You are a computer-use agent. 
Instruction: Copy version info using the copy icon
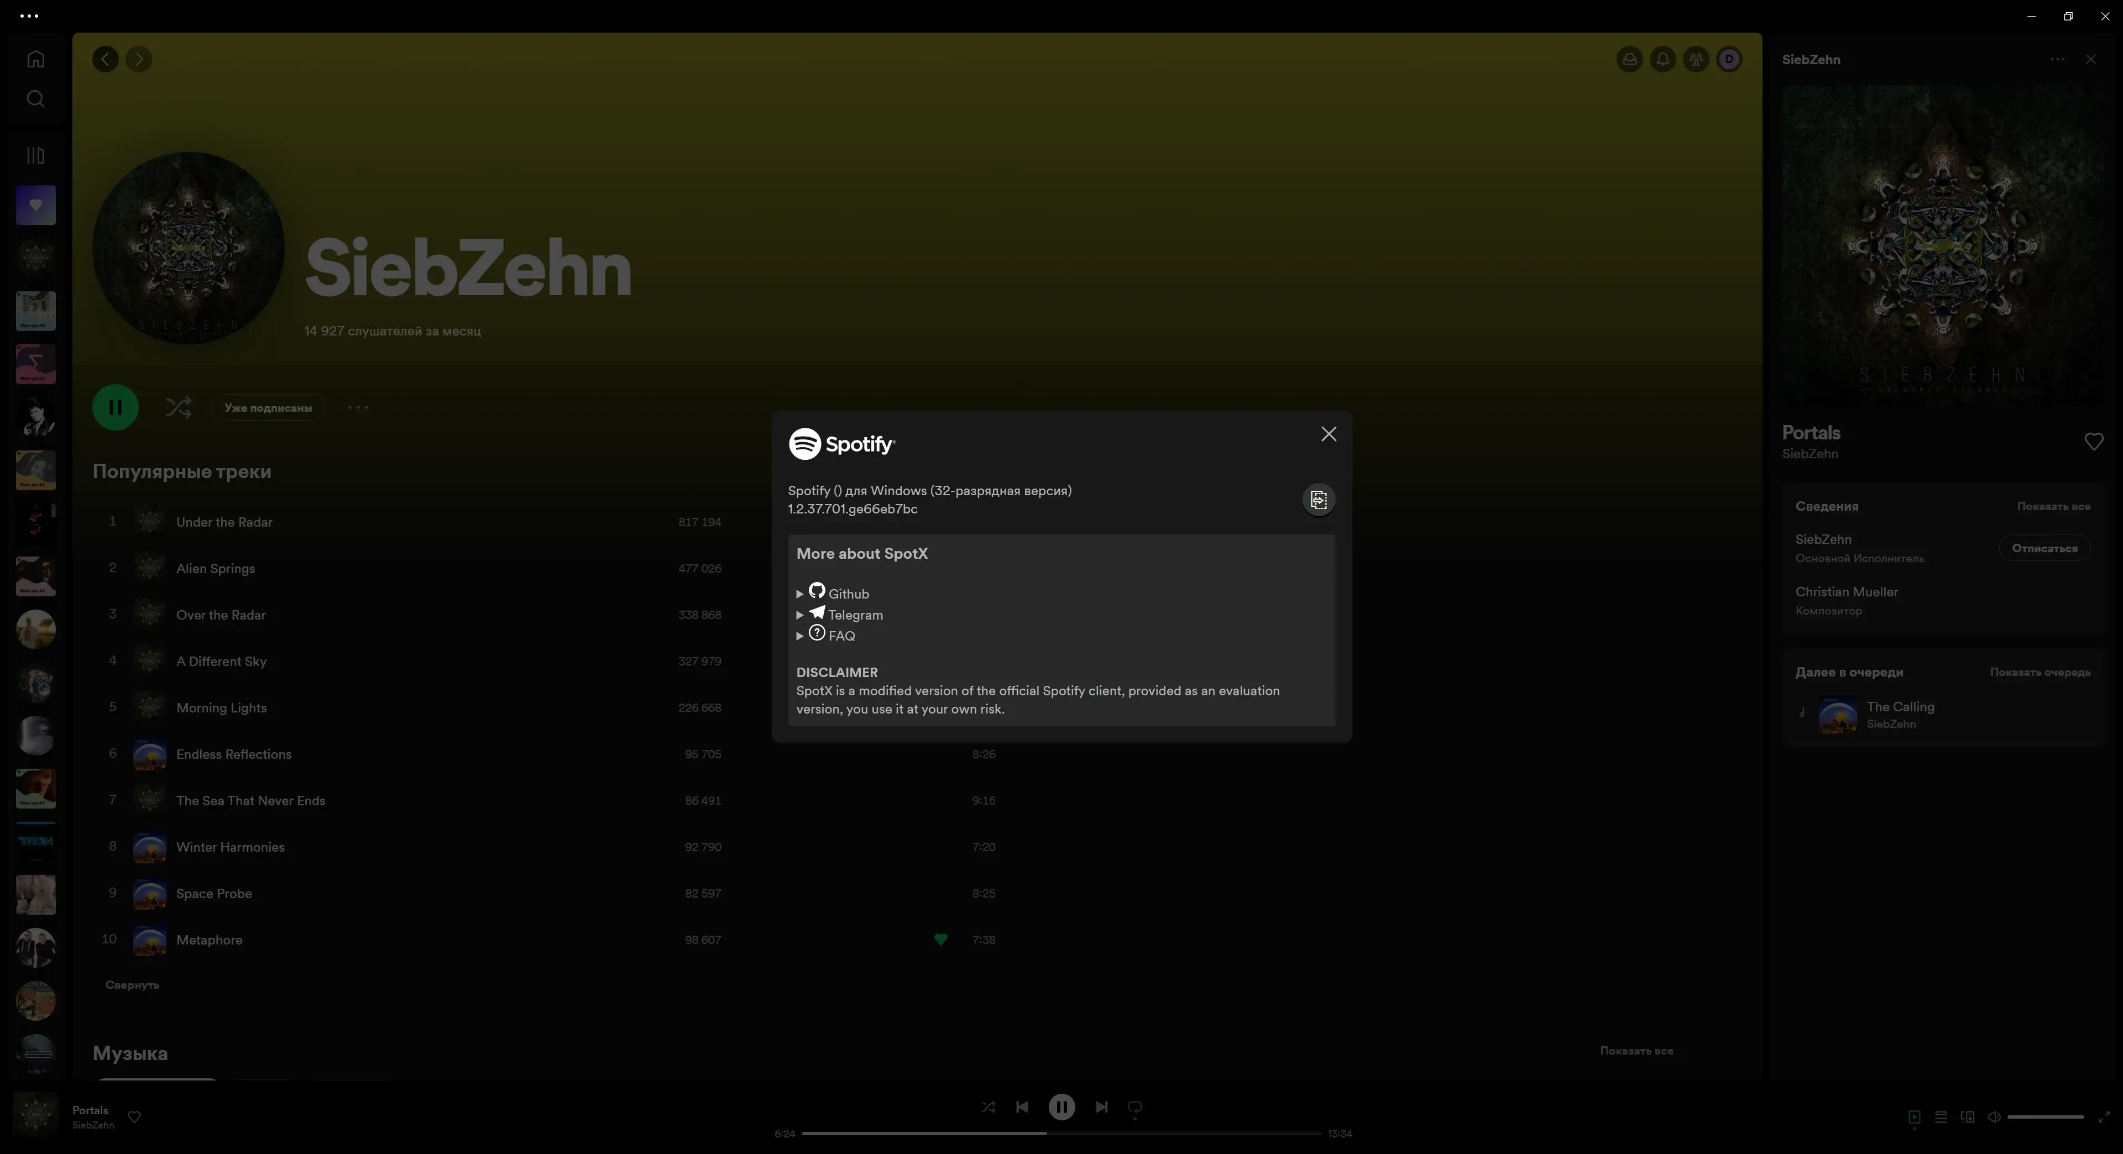pyautogui.click(x=1318, y=500)
